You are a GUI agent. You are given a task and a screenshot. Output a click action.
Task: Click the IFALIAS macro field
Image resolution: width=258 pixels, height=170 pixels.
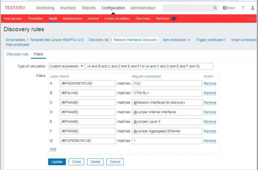coord(87,93)
